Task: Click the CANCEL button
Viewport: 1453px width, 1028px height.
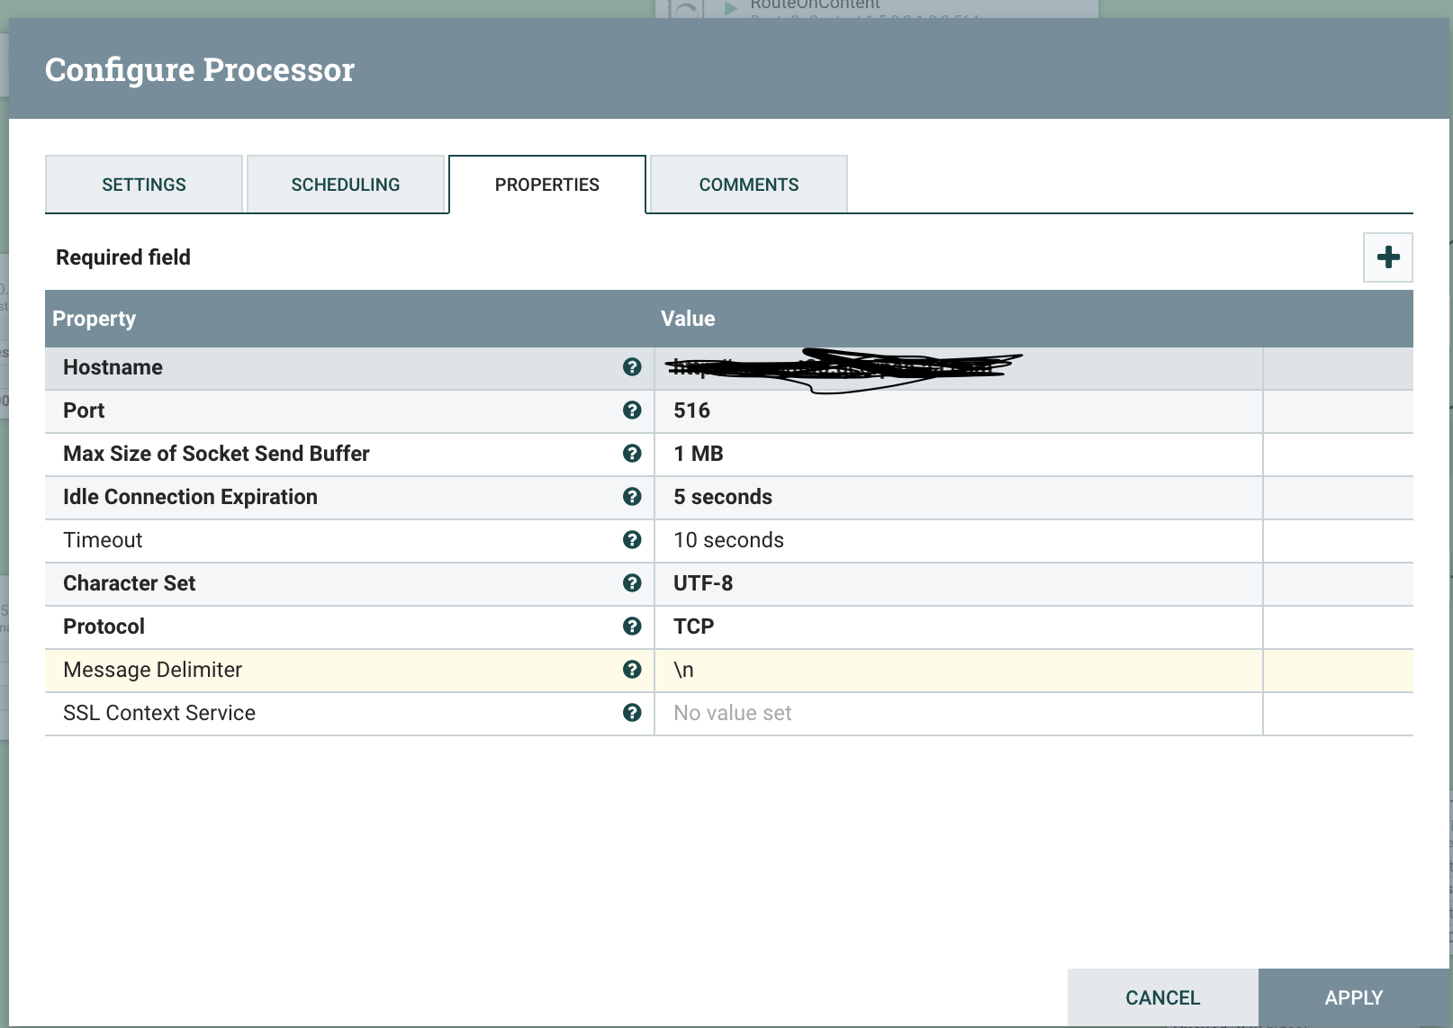Action: pyautogui.click(x=1161, y=997)
